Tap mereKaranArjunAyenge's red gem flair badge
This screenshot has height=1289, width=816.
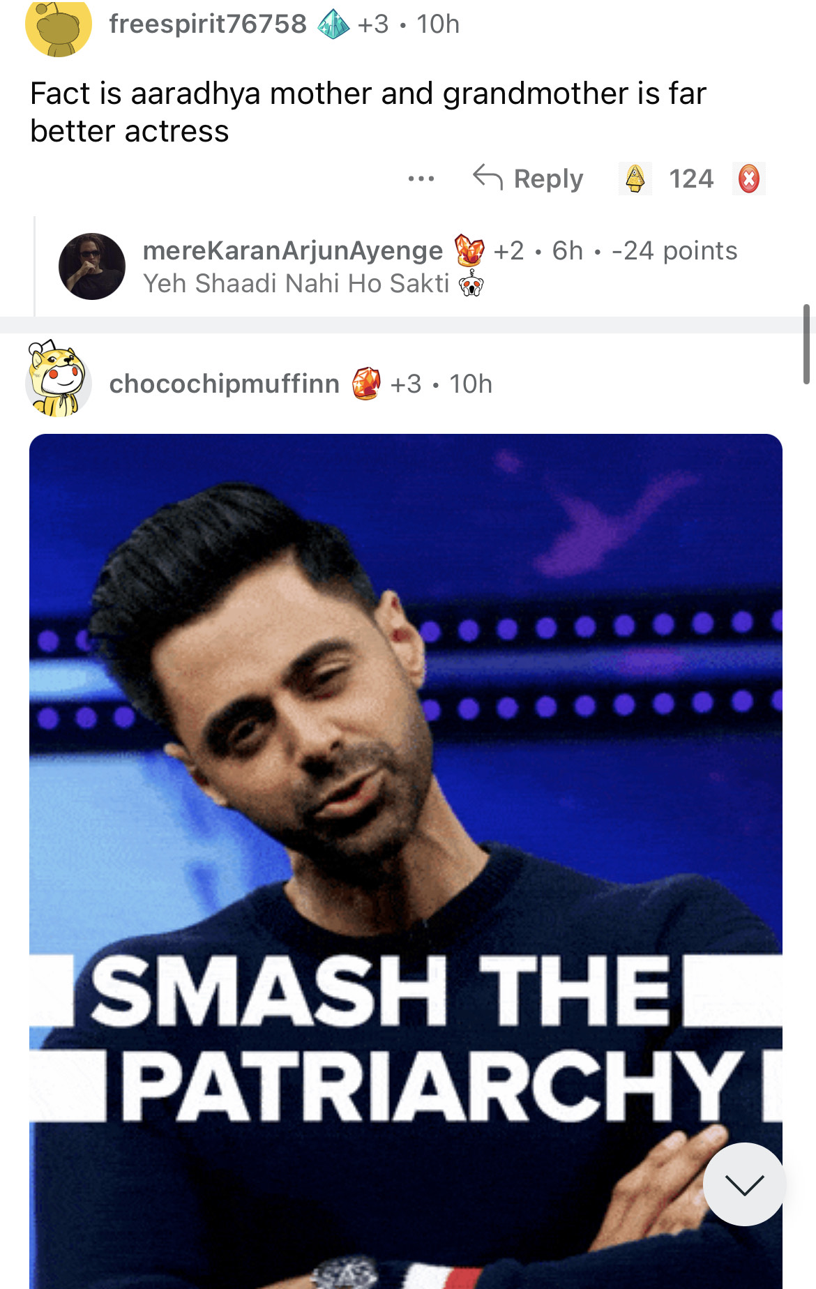(469, 250)
